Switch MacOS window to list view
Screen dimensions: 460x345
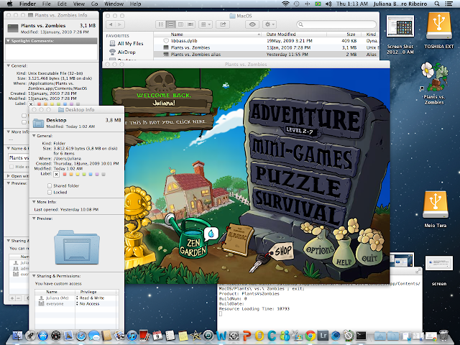[171, 24]
